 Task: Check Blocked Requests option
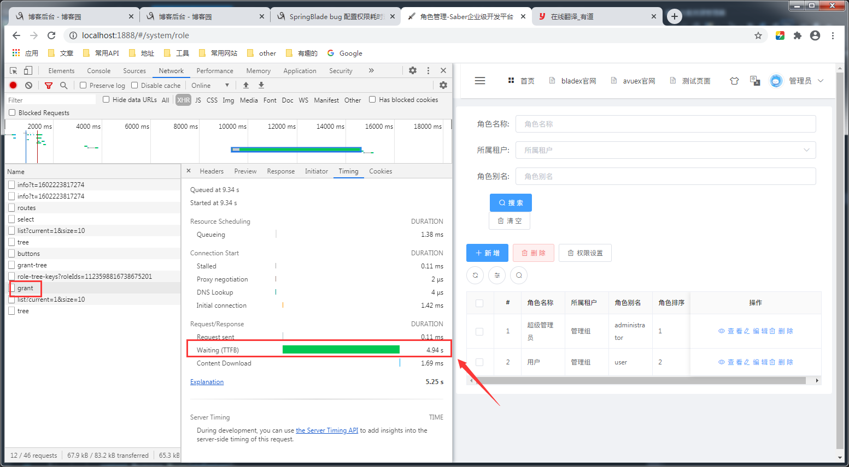(x=12, y=112)
